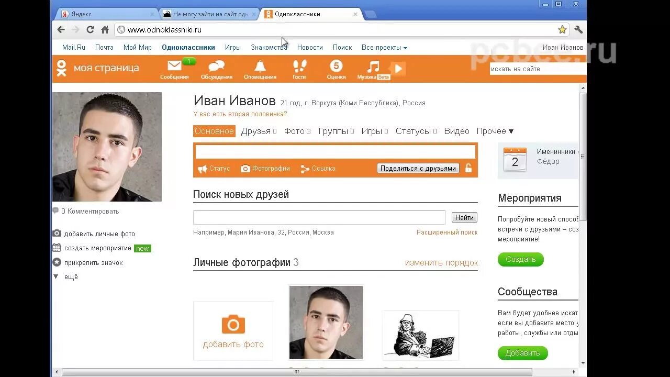Click the Ссылка share icon

point(305,169)
